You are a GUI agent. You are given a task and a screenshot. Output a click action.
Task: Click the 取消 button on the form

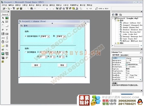click(62, 65)
